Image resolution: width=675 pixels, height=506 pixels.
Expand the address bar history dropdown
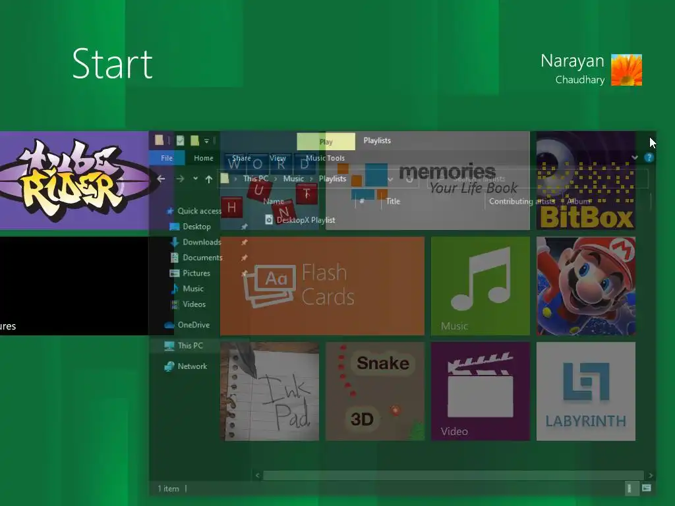pos(390,179)
